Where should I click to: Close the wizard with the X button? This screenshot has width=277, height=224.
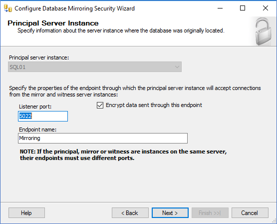coord(266,8)
